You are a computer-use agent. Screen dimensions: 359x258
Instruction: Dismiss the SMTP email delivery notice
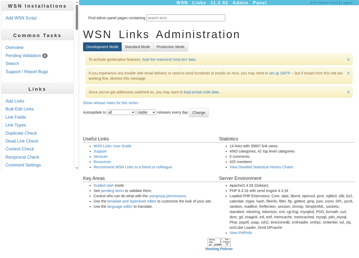pos(348,73)
